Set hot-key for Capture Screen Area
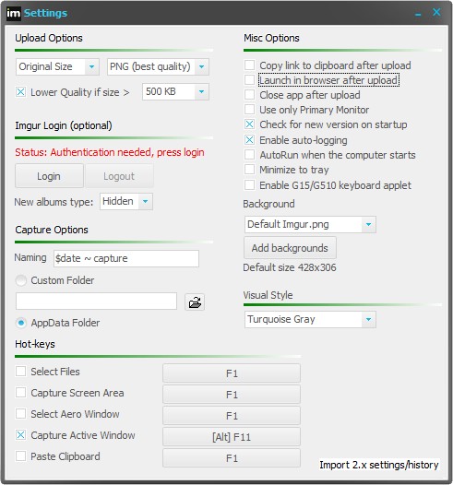 click(x=232, y=395)
